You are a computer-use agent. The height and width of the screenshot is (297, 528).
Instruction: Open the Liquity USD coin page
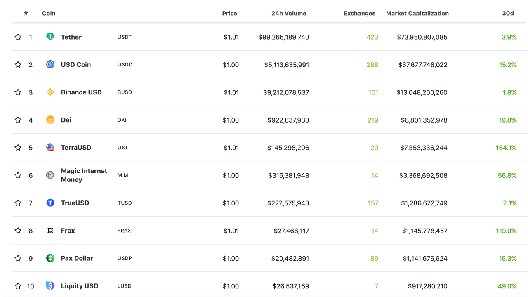pyautogui.click(x=80, y=286)
